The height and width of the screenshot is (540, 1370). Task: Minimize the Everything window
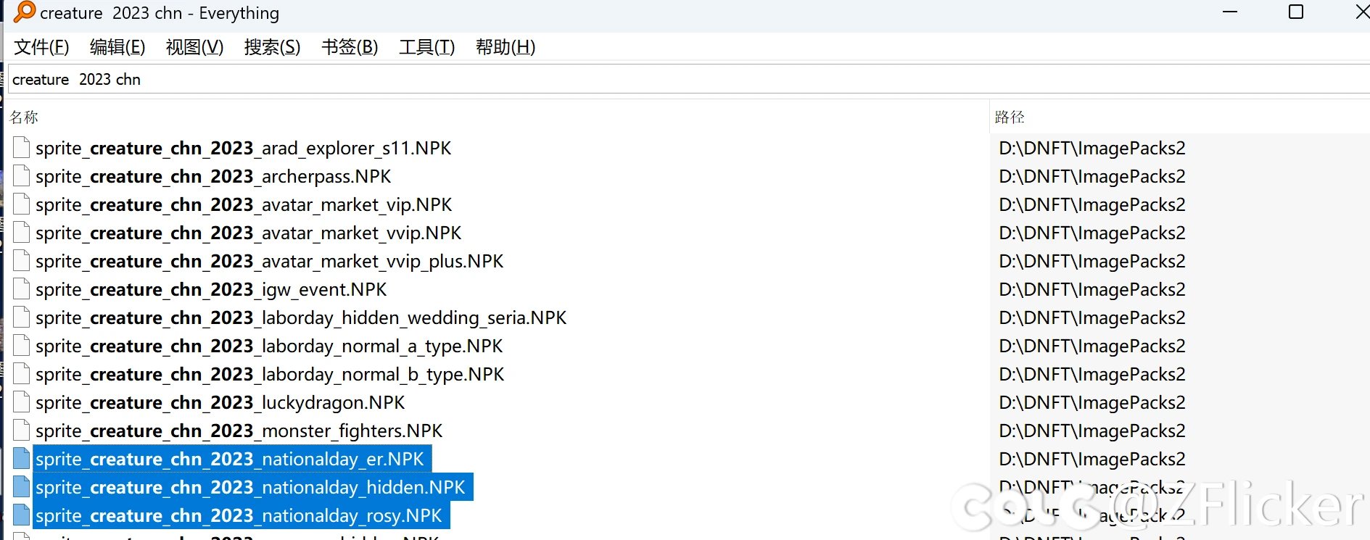coord(1230,12)
